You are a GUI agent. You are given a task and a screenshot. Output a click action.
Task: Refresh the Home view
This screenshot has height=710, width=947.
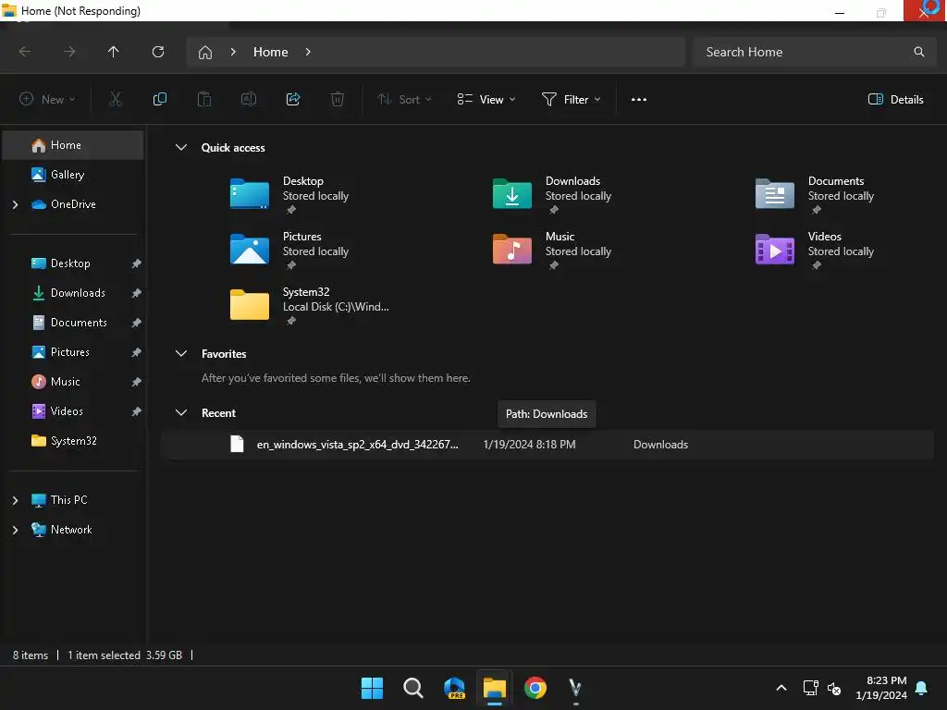click(x=158, y=52)
